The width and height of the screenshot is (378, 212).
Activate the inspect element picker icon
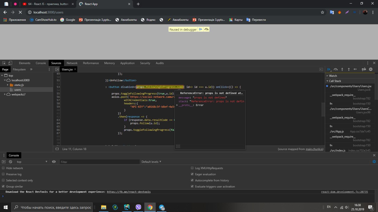(4, 63)
